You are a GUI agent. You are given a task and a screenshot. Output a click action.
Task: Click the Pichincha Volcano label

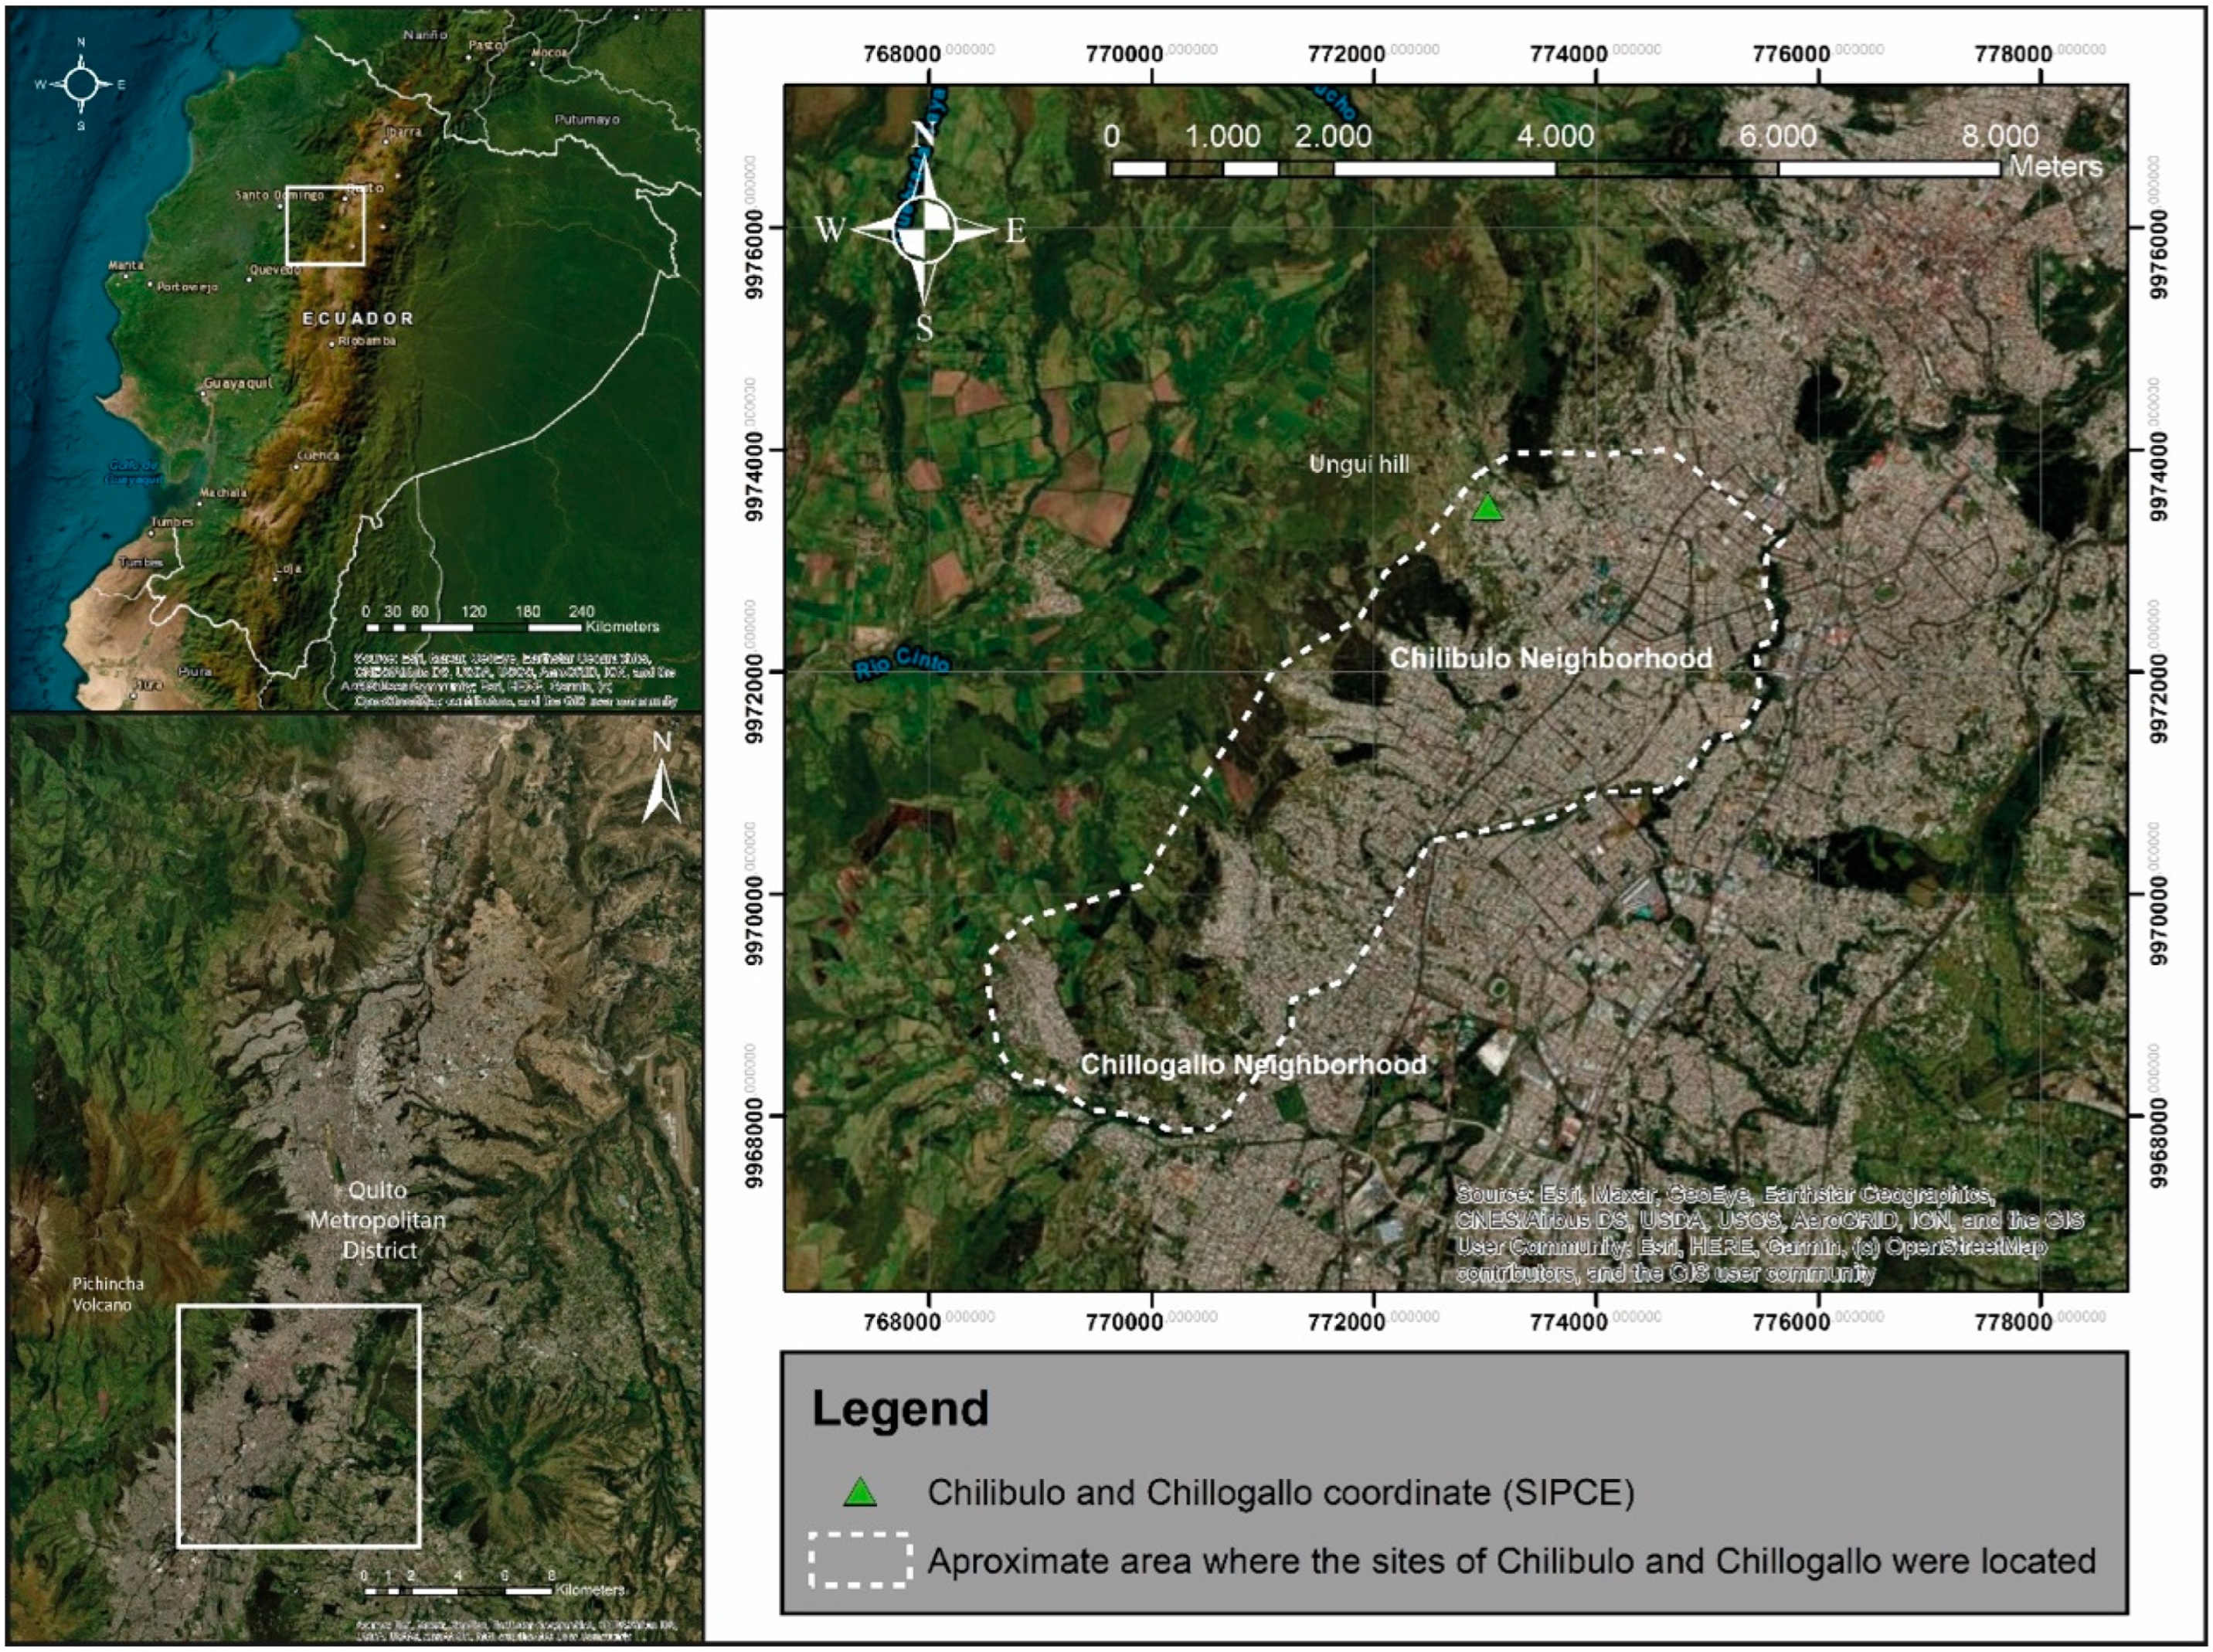coord(108,1294)
